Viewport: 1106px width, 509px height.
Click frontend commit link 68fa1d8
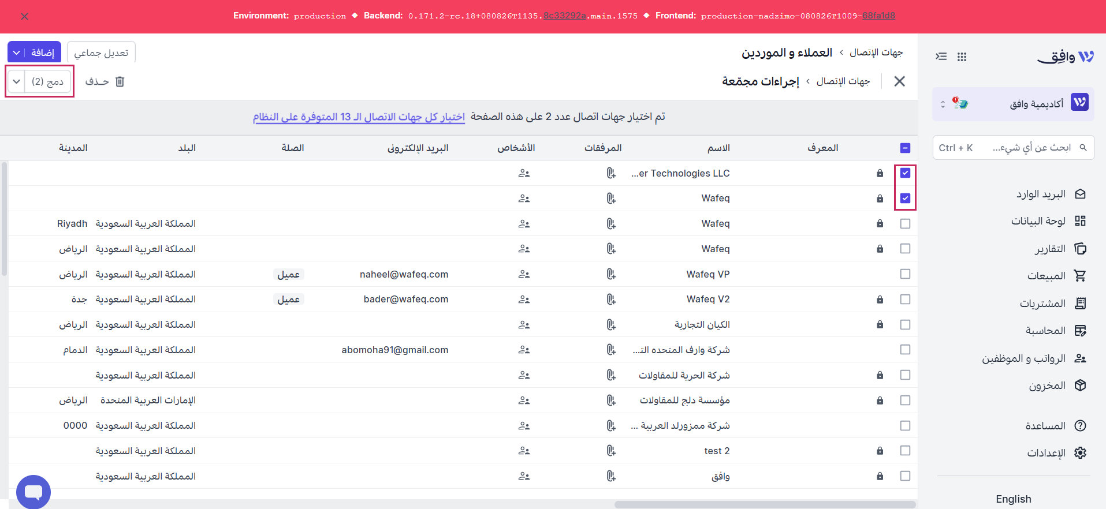pyautogui.click(x=878, y=16)
